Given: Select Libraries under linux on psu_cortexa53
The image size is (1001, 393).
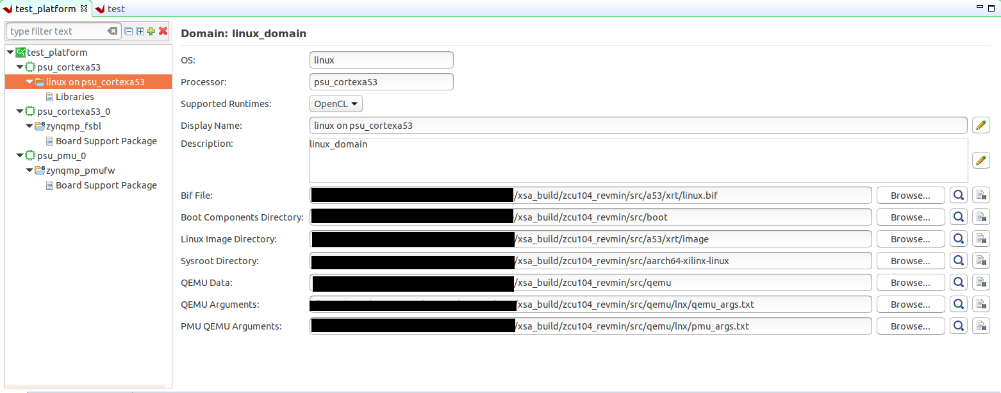Looking at the screenshot, I should click(x=74, y=97).
